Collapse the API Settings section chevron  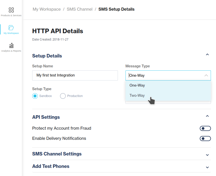pyautogui.click(x=207, y=116)
